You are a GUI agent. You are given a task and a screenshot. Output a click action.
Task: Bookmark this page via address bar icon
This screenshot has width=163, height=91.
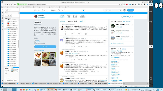pos(121,5)
